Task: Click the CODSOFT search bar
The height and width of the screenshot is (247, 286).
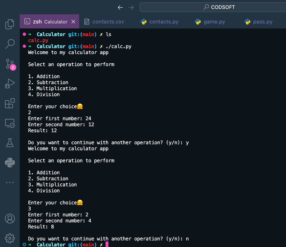Action: pyautogui.click(x=219, y=7)
